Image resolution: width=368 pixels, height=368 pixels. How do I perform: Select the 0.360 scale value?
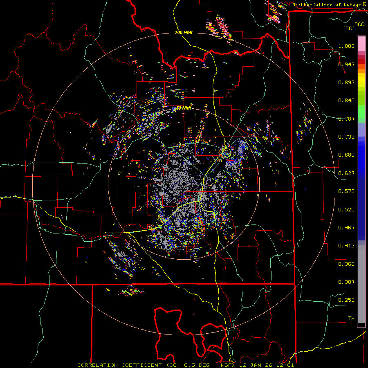click(x=346, y=264)
